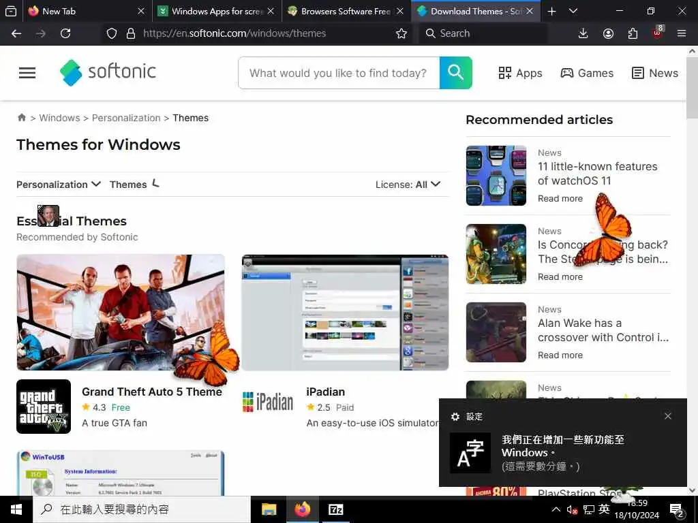Submit search with magnifier button
Viewport: 698px width, 523px height.
click(456, 72)
